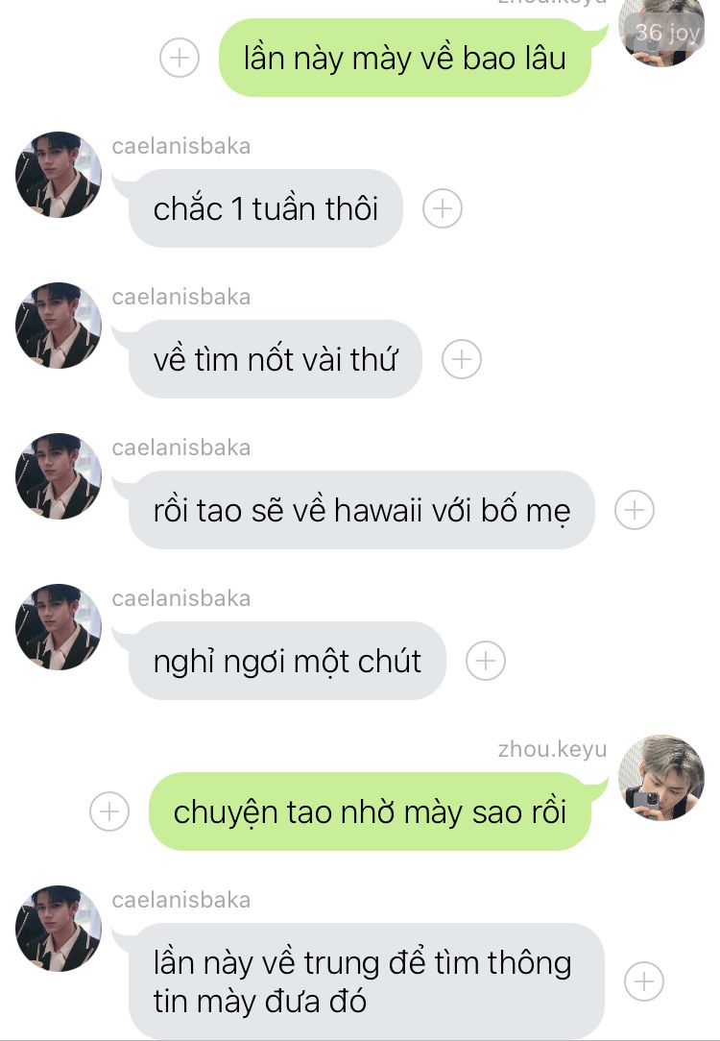720x1041 pixels.
Task: Click the zhou.keyu username label
Action: tap(552, 749)
